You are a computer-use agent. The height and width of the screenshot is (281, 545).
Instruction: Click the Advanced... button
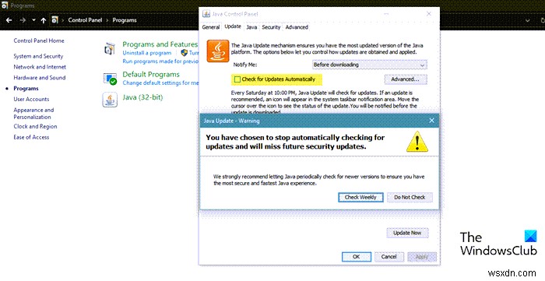point(406,79)
